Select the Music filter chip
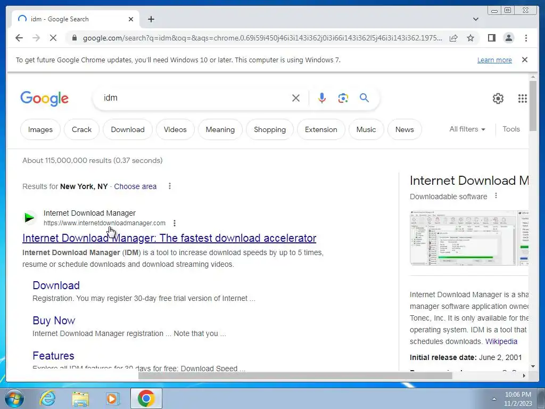The width and height of the screenshot is (545, 409). coord(366,129)
